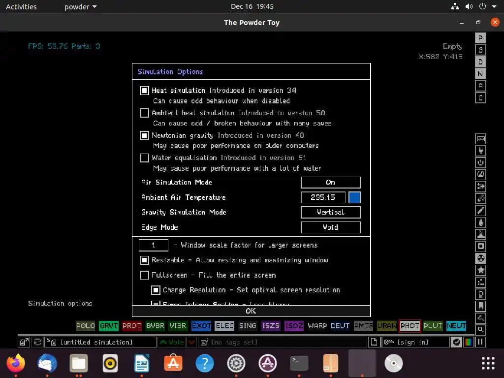This screenshot has width=504, height=378.
Task: Check the Fullscreen checkbox
Action: pos(145,275)
